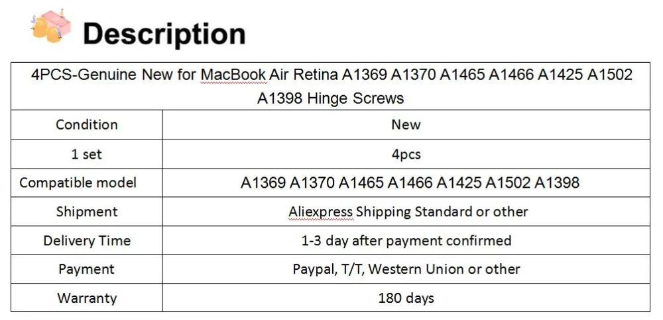Click the misspelled MacBook word in title
The width and height of the screenshot is (663, 320).
pyautogui.click(x=233, y=75)
